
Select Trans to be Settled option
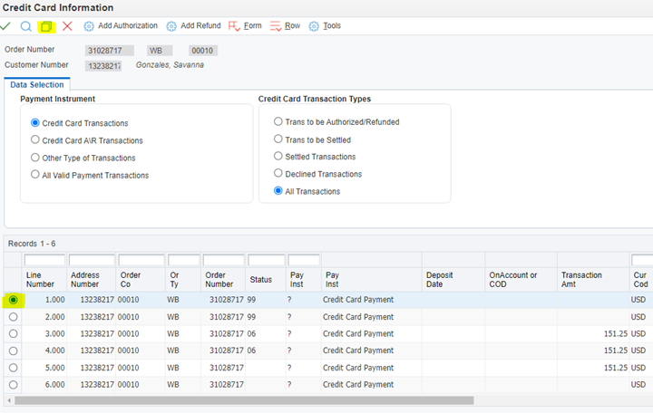[x=278, y=139]
